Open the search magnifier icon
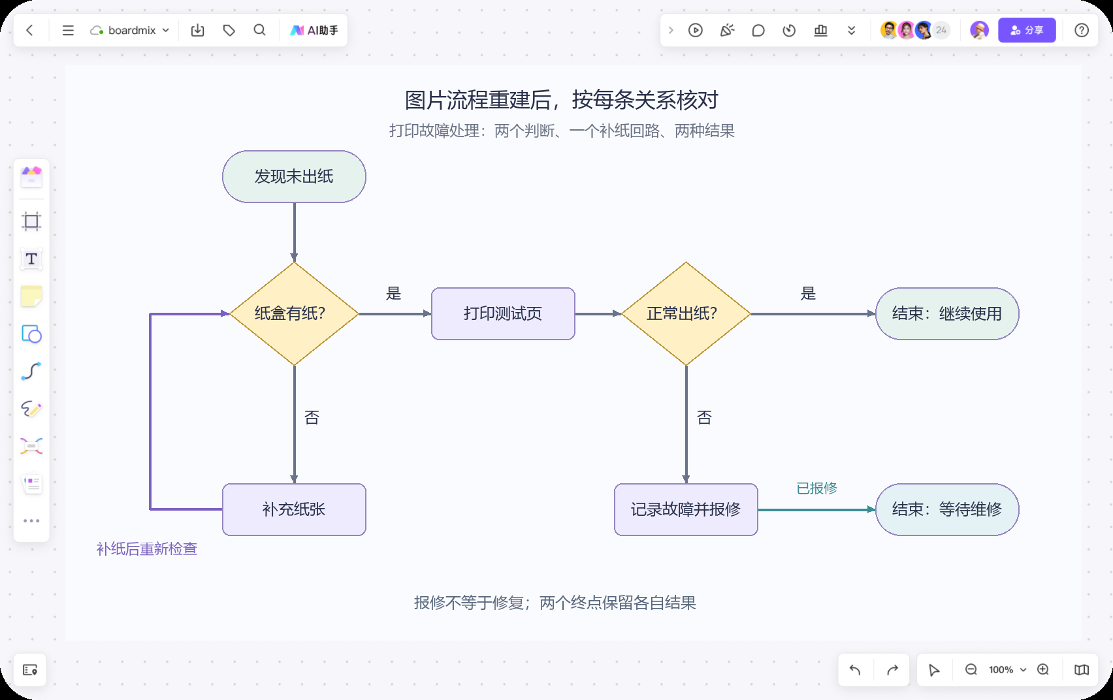 point(259,30)
